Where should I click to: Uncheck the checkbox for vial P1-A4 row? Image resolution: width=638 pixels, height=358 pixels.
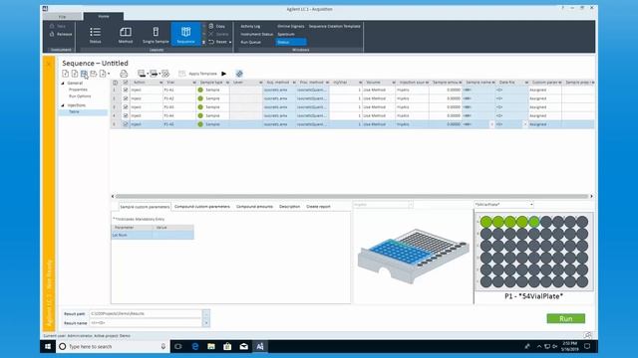pyautogui.click(x=126, y=115)
